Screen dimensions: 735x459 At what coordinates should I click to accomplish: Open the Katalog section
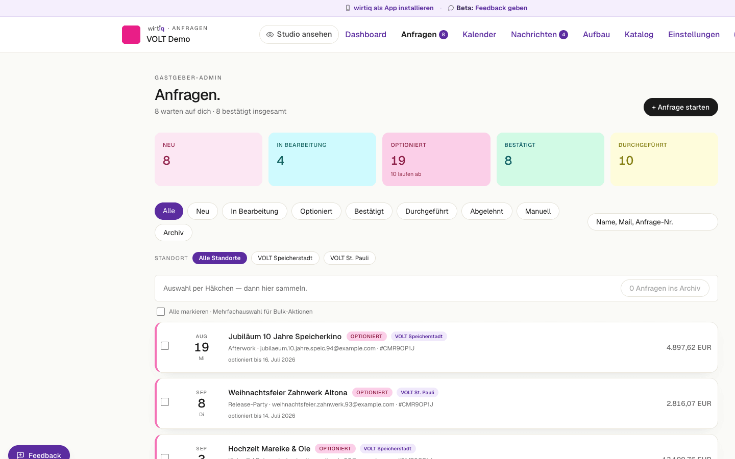(x=639, y=35)
